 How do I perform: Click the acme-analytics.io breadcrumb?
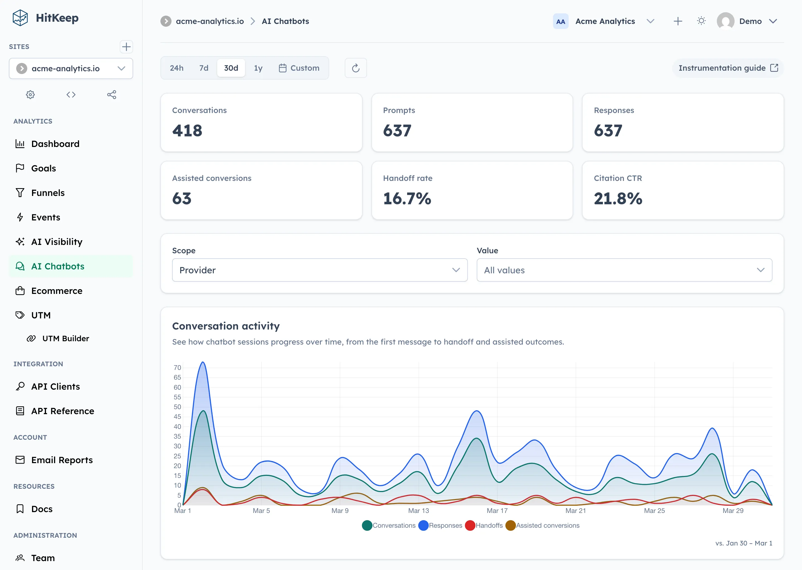click(210, 21)
